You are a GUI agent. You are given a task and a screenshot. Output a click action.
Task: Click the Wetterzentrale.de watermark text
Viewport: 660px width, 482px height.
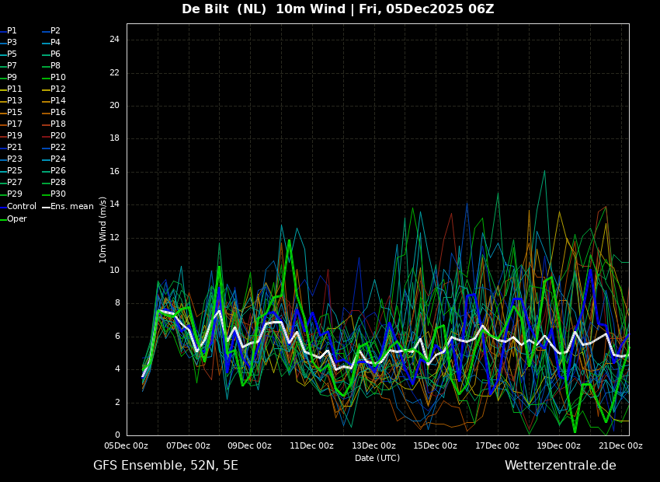click(561, 466)
